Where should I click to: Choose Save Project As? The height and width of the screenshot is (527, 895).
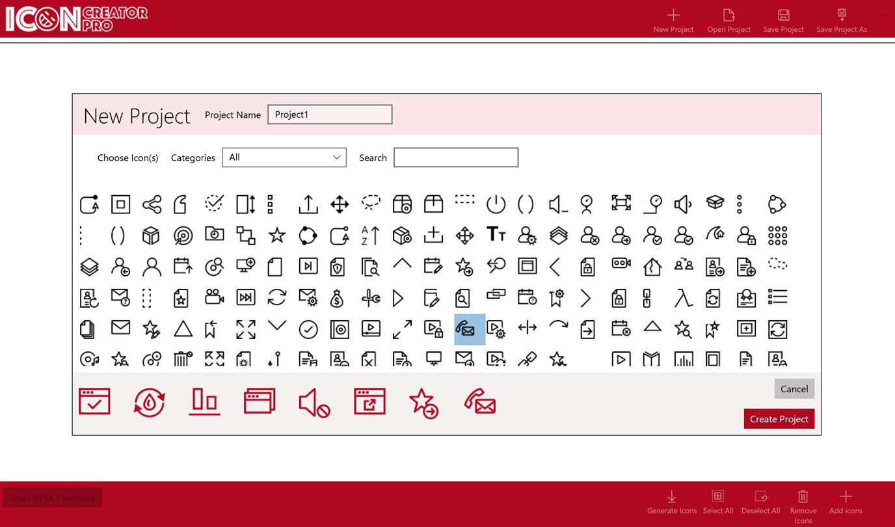[x=841, y=21]
